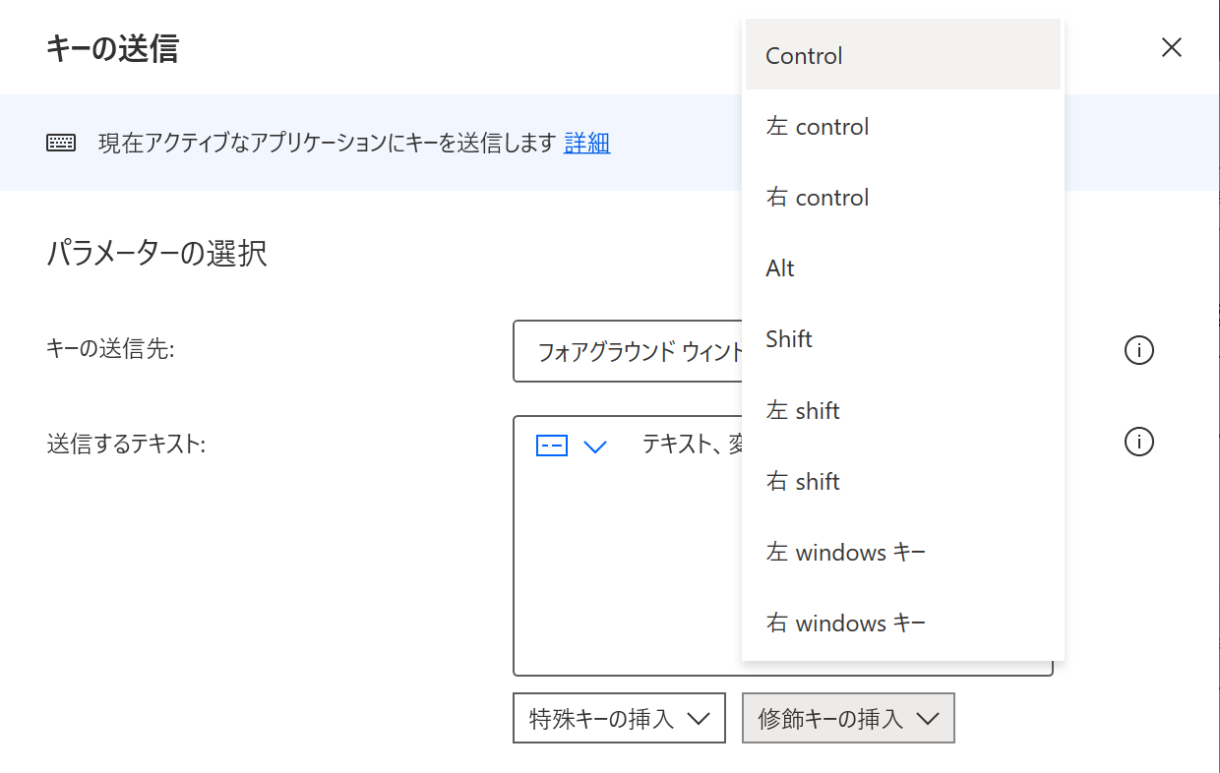1220x773 pixels.
Task: Close the キーの送信 dialog
Action: tap(1171, 47)
